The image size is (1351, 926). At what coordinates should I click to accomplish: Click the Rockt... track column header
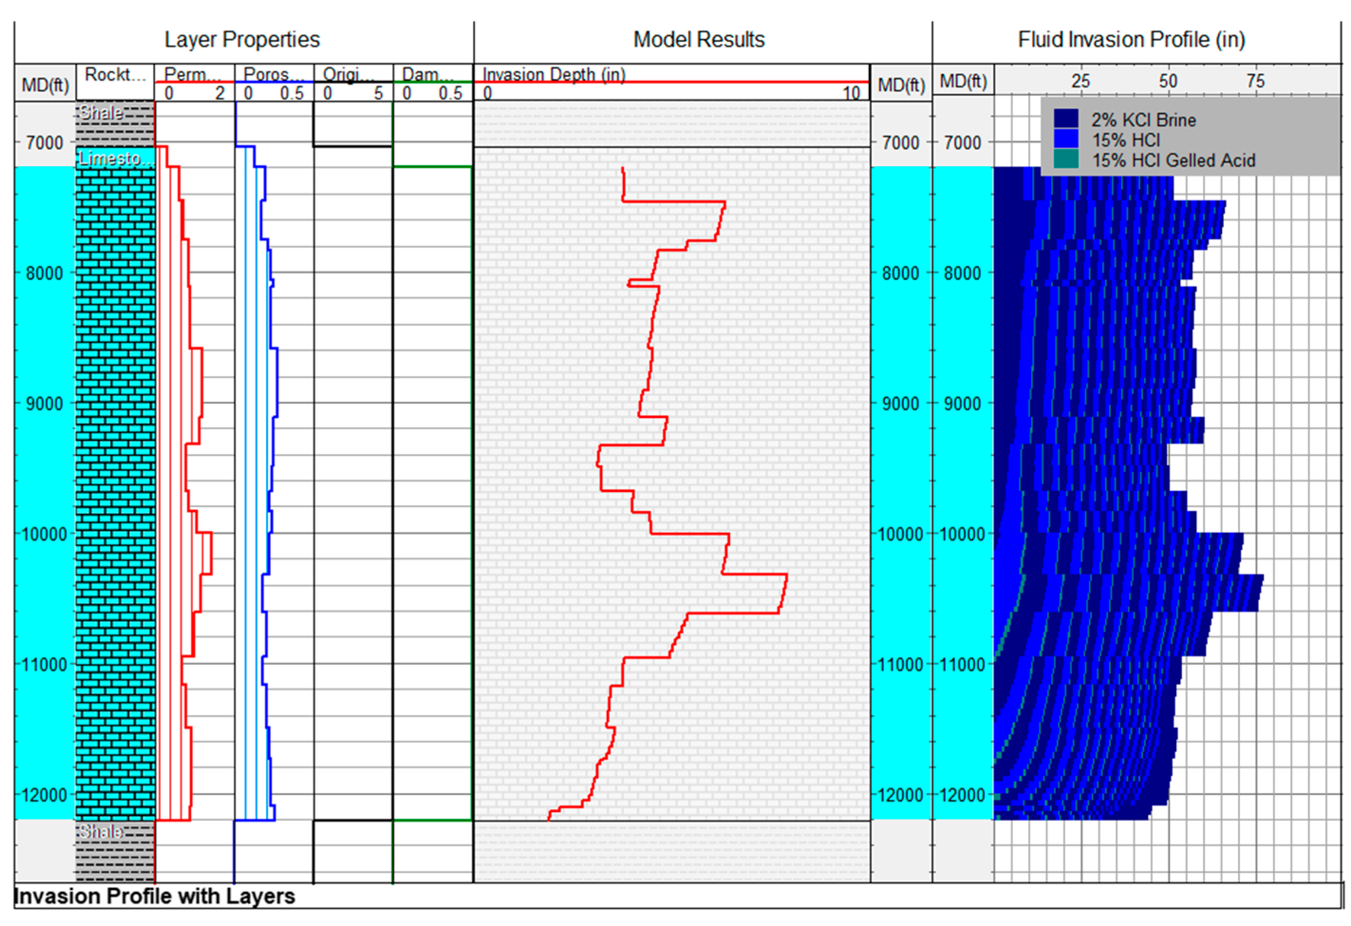pyautogui.click(x=115, y=74)
